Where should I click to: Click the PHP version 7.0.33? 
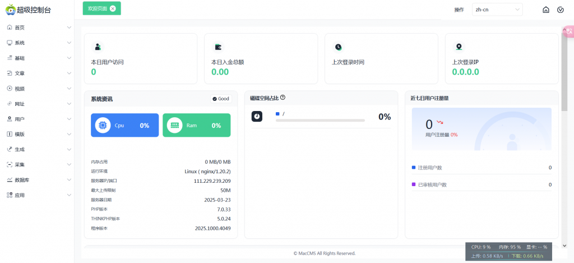pyautogui.click(x=224, y=210)
